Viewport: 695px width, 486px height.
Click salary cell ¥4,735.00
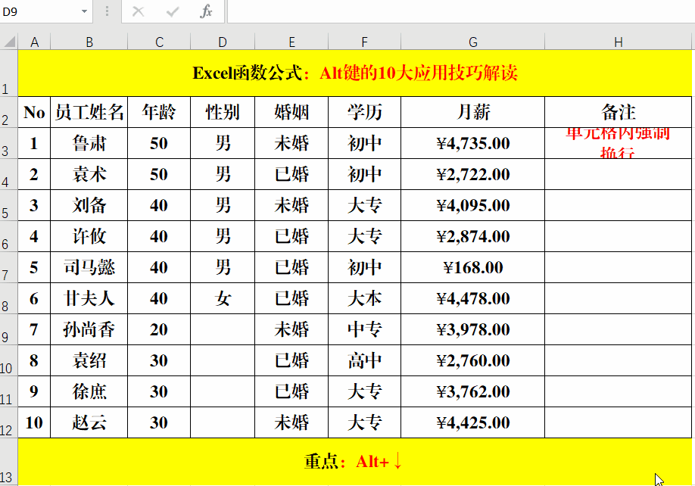click(x=473, y=143)
